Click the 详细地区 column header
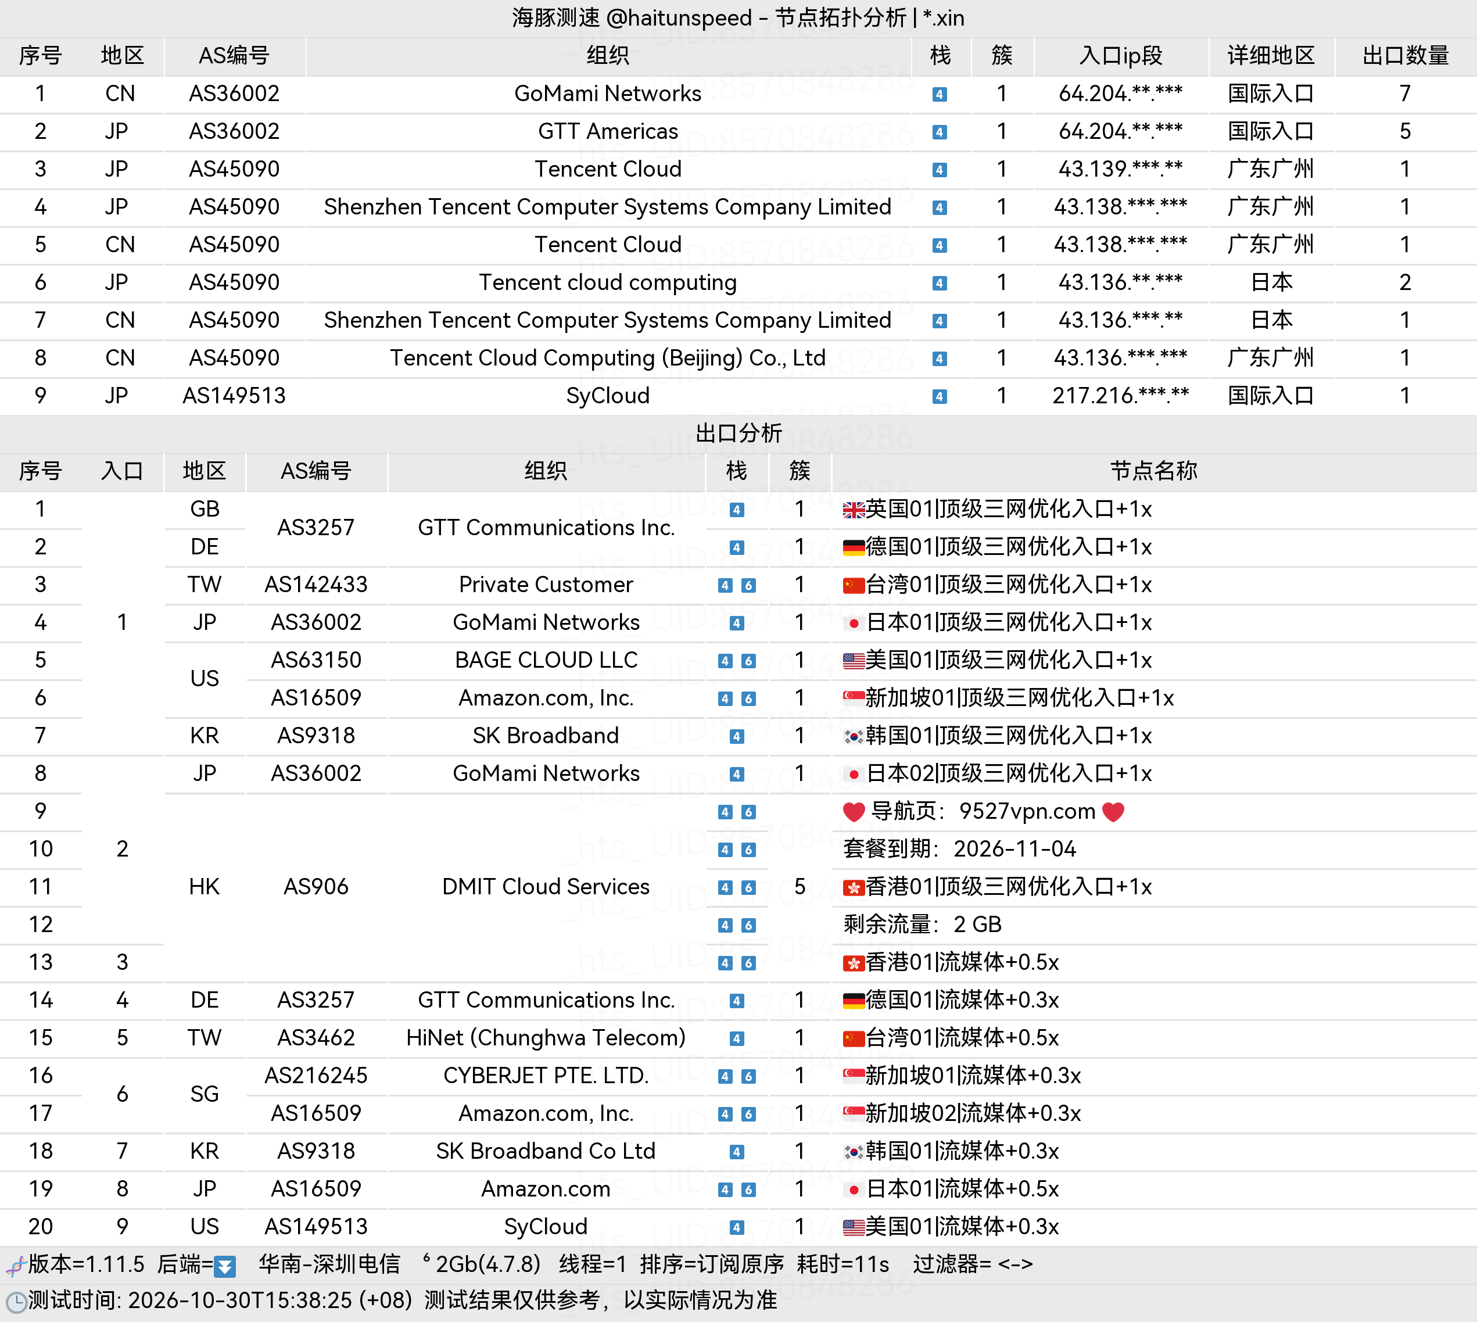Screen dimensions: 1477x1322 pos(1271,56)
